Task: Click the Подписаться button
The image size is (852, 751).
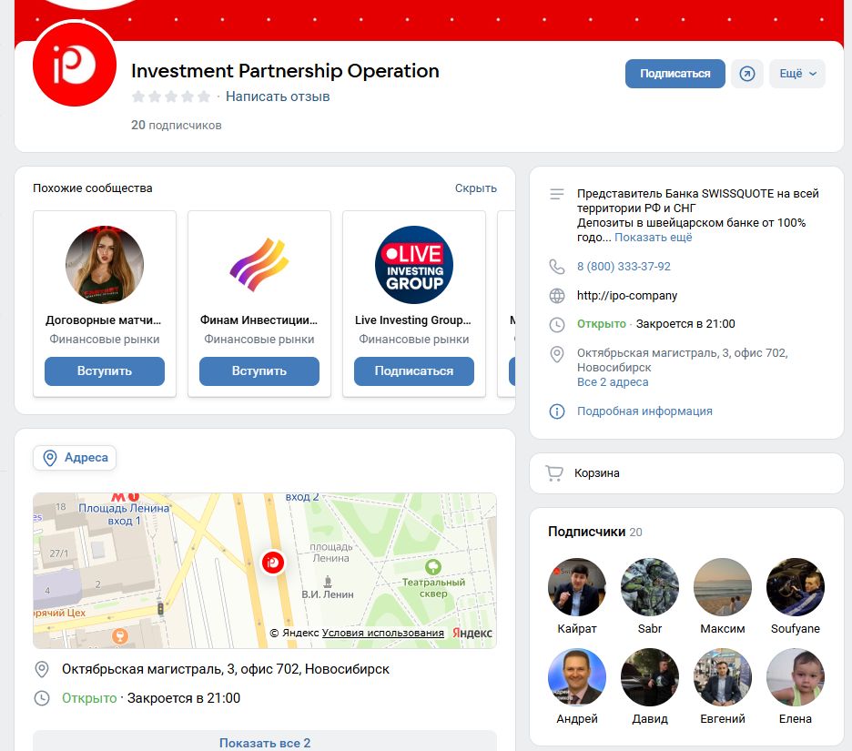Action: tap(674, 74)
